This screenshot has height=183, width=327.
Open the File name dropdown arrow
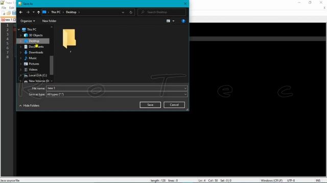tap(185, 88)
